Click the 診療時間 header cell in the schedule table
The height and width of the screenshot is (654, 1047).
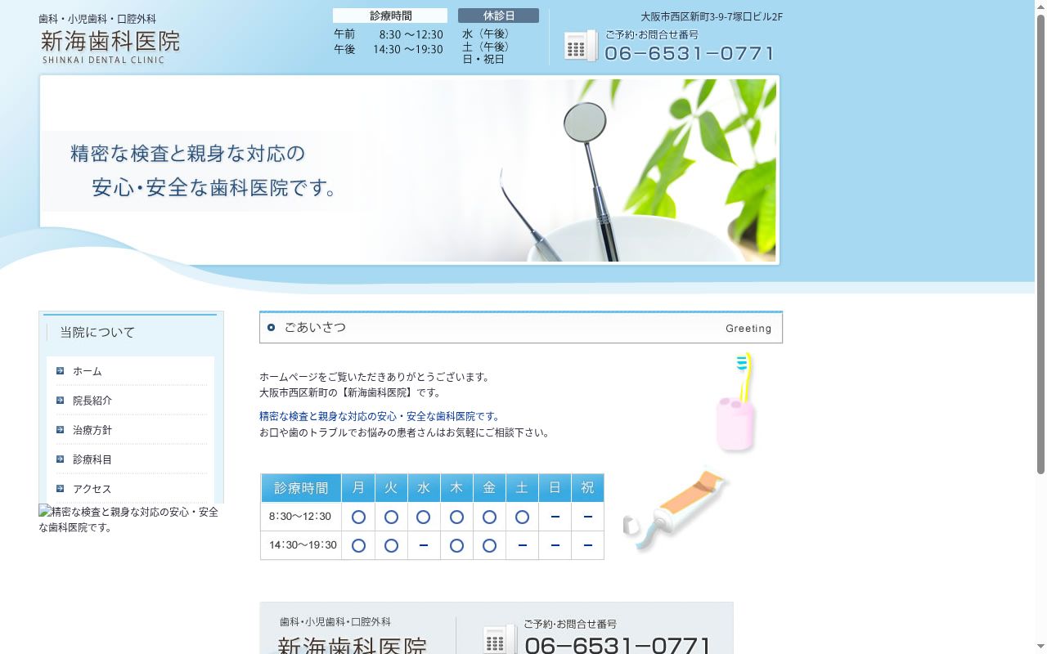point(301,488)
